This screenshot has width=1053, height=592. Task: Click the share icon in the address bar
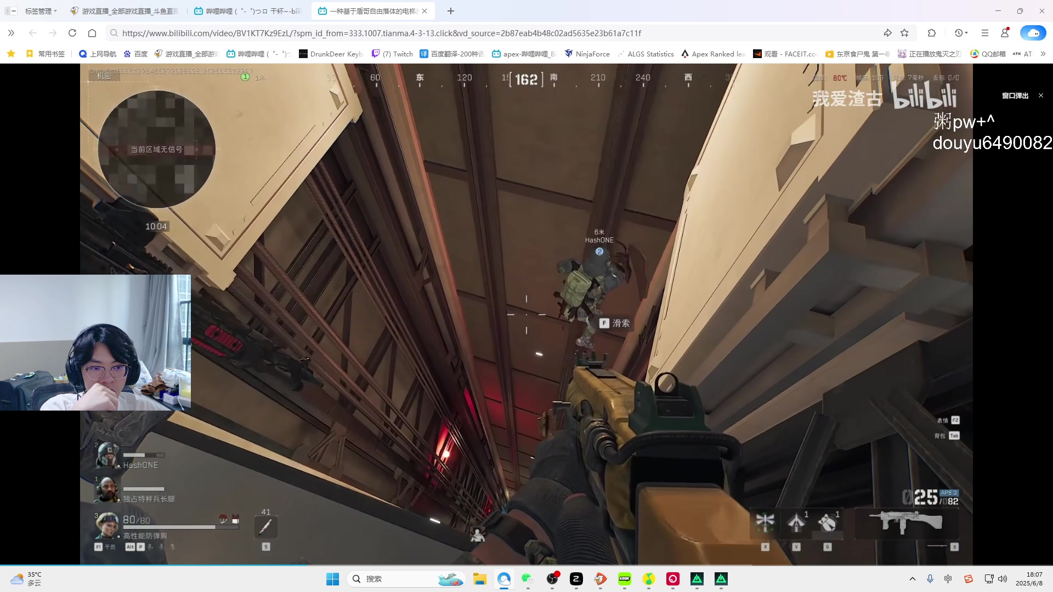pyautogui.click(x=887, y=33)
